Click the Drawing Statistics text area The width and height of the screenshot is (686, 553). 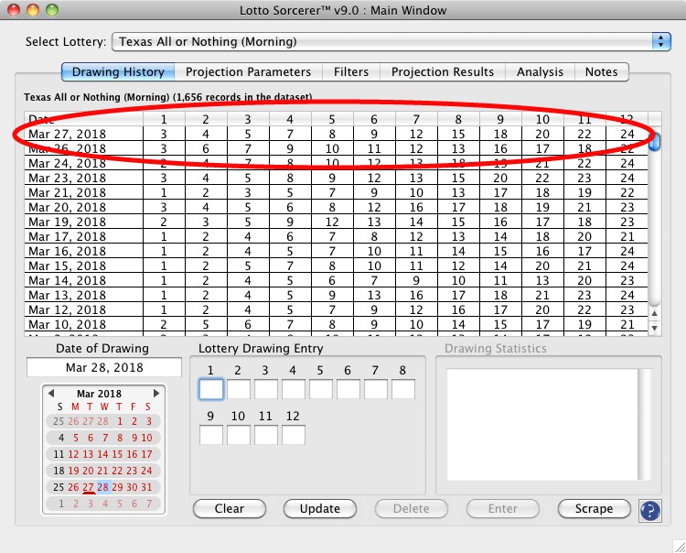tap(542, 424)
